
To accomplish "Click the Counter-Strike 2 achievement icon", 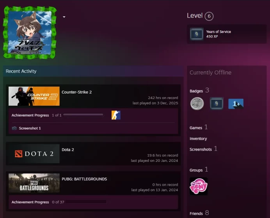I will click(x=116, y=115).
